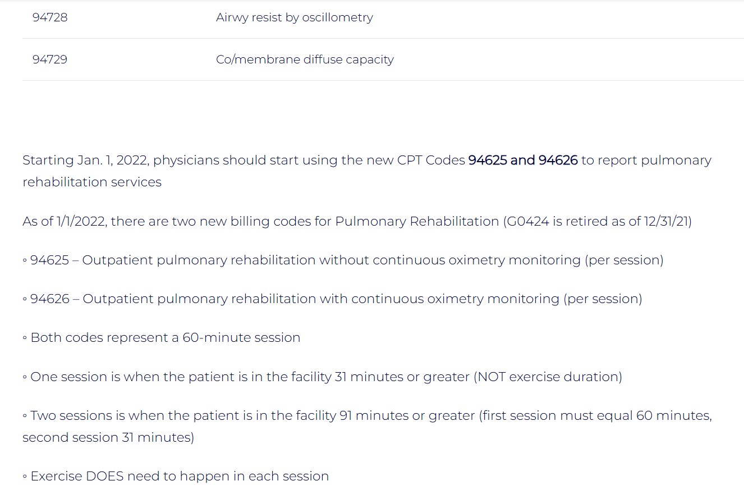Click the 94728 code cell
Image resolution: width=744 pixels, height=490 pixels.
click(x=50, y=17)
